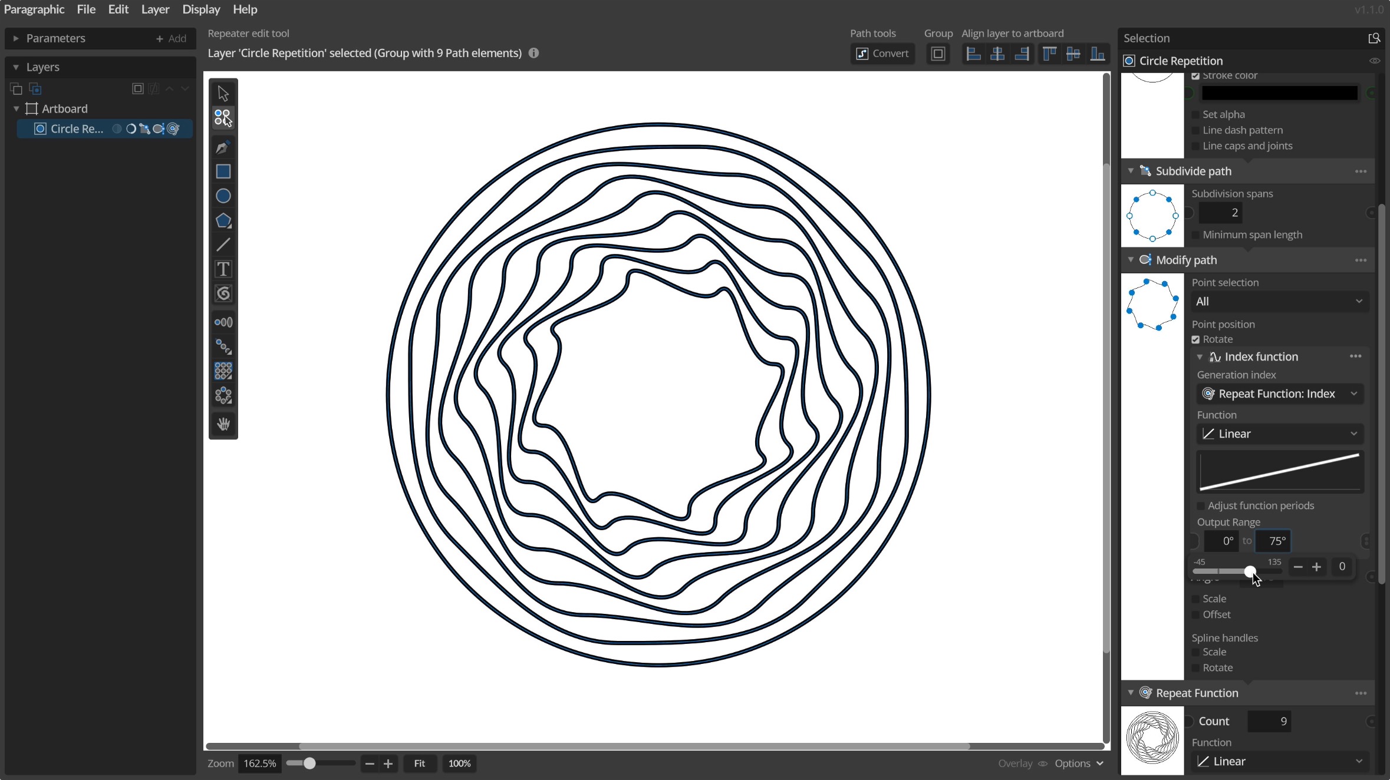Click the pop-out icon in Selection header

[1373, 38]
